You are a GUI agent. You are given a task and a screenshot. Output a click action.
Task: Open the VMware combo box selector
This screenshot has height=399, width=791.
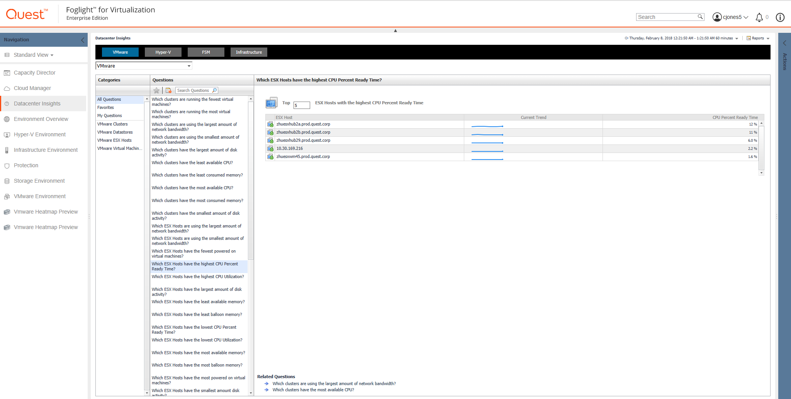189,66
